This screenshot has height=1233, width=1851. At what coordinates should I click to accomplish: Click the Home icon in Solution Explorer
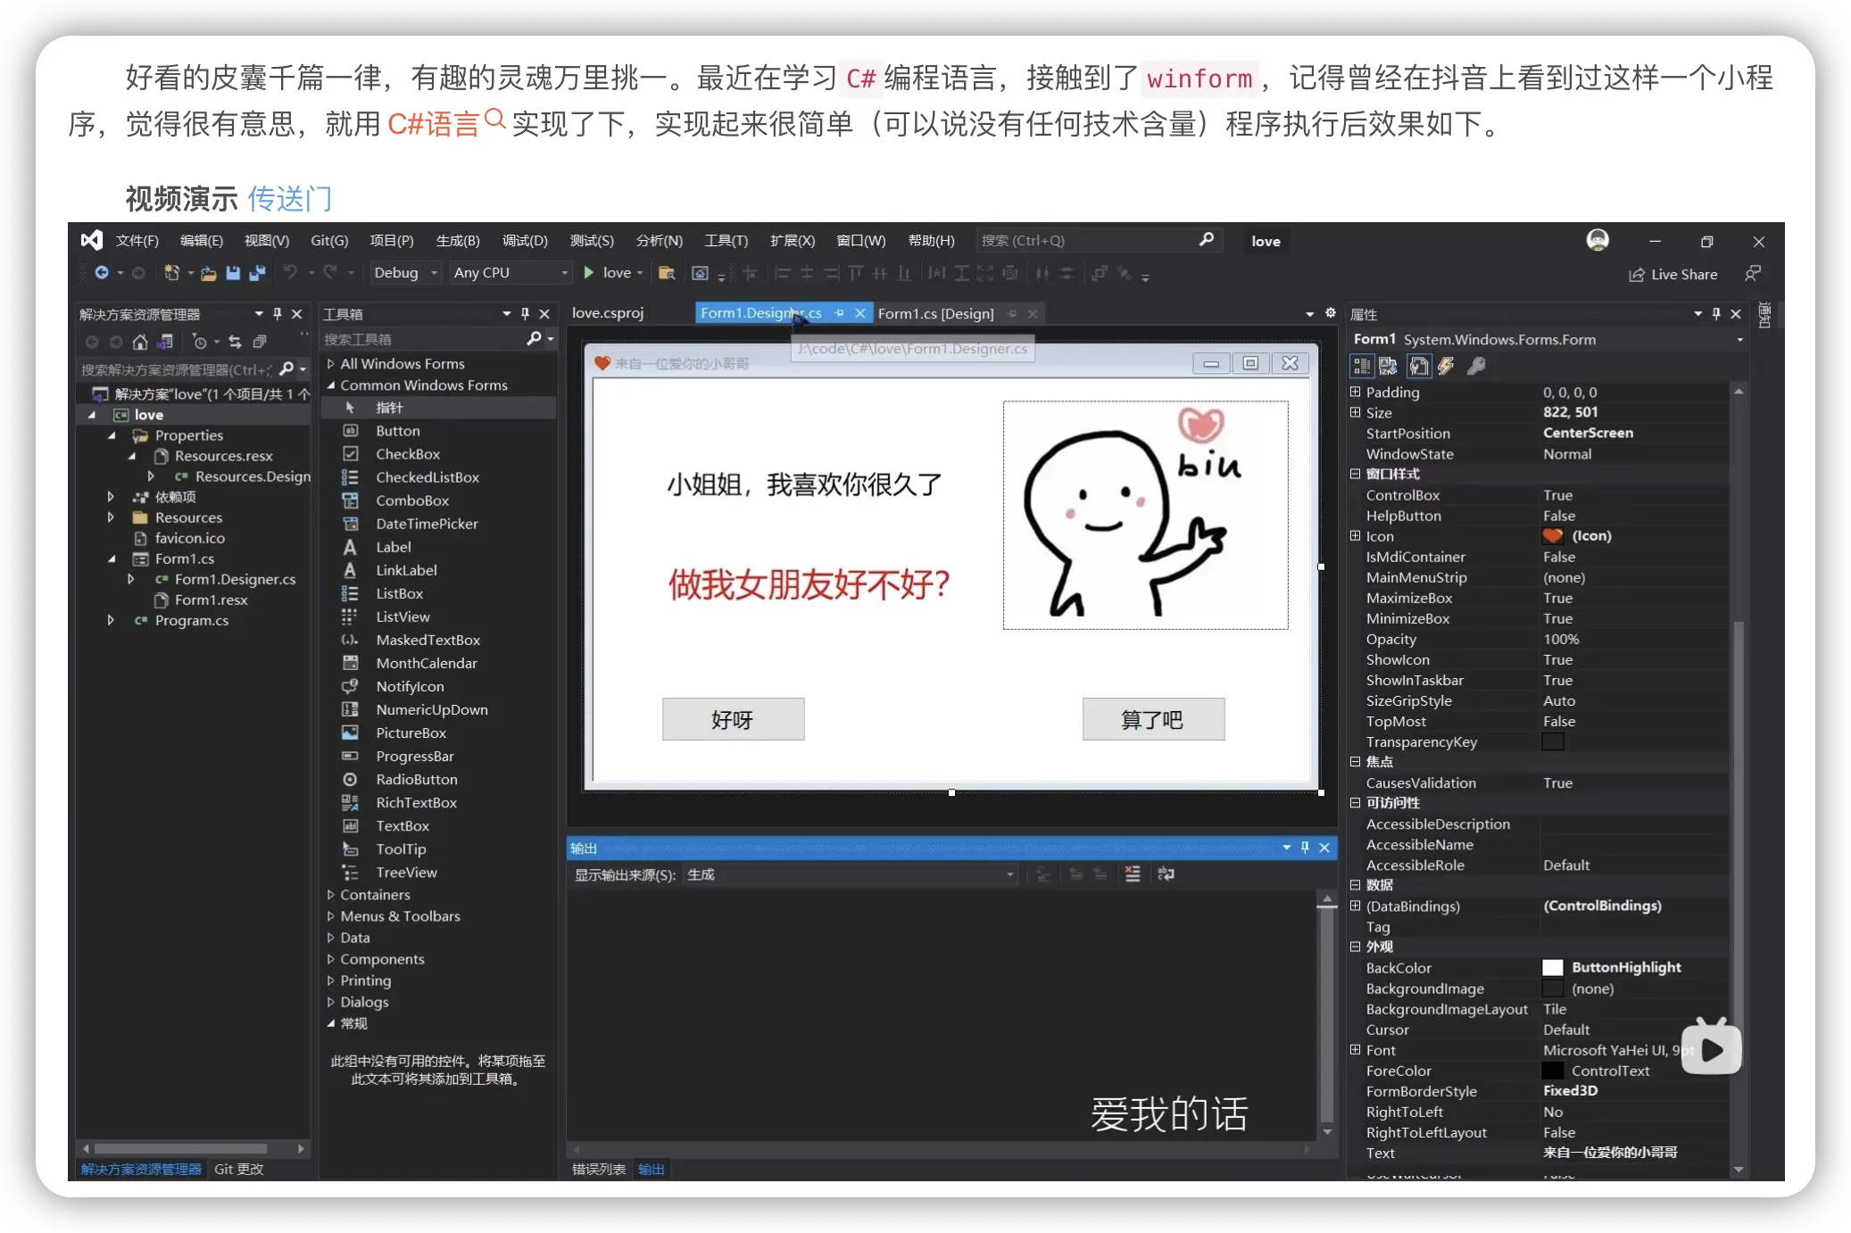click(140, 342)
